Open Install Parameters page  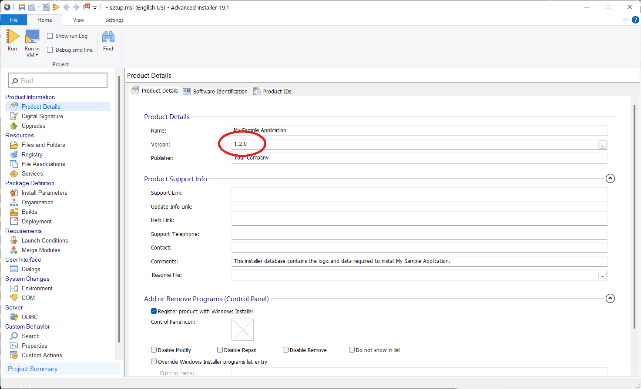tap(44, 193)
